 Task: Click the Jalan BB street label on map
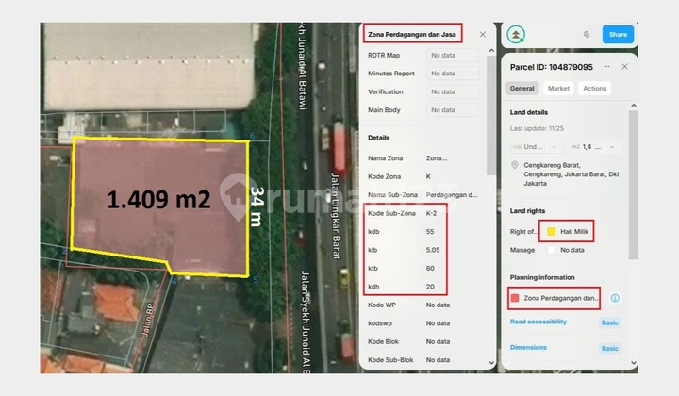point(148,321)
